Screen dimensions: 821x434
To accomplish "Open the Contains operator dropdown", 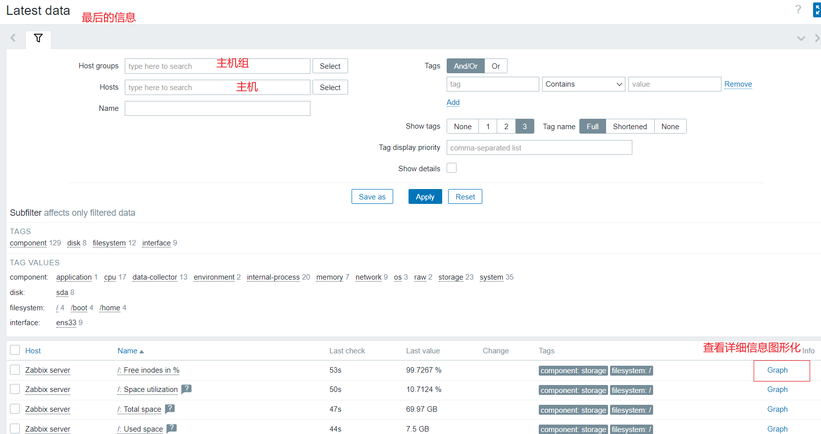I will 584,84.
